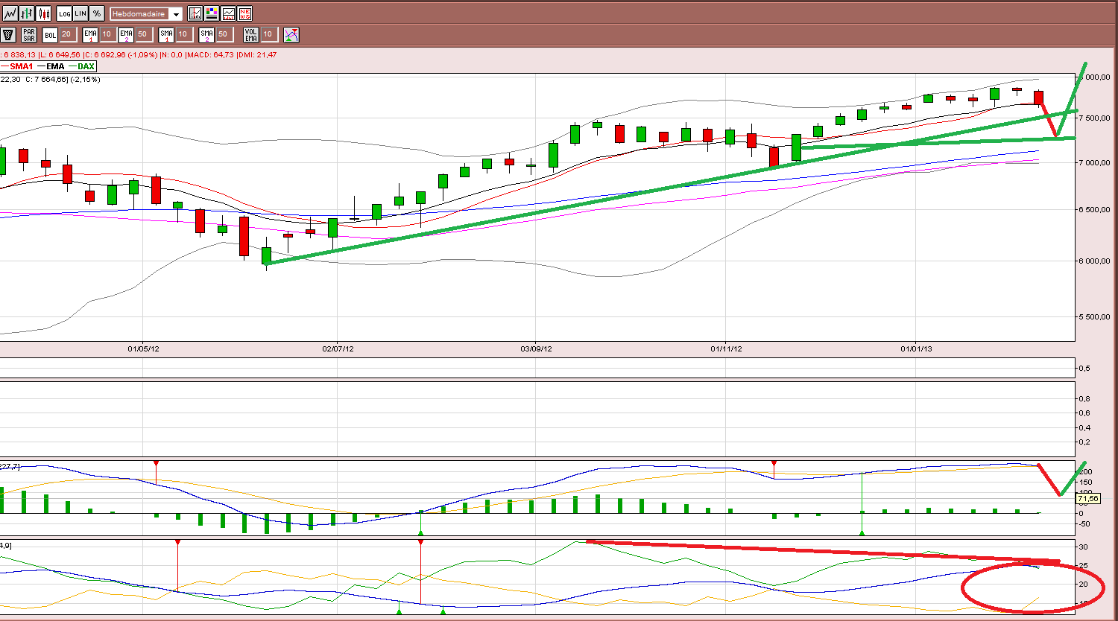Switch to line chart display

(x=10, y=13)
